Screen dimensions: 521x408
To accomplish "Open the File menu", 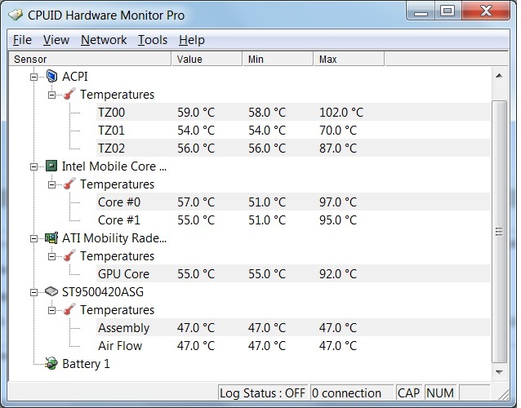I will (22, 40).
